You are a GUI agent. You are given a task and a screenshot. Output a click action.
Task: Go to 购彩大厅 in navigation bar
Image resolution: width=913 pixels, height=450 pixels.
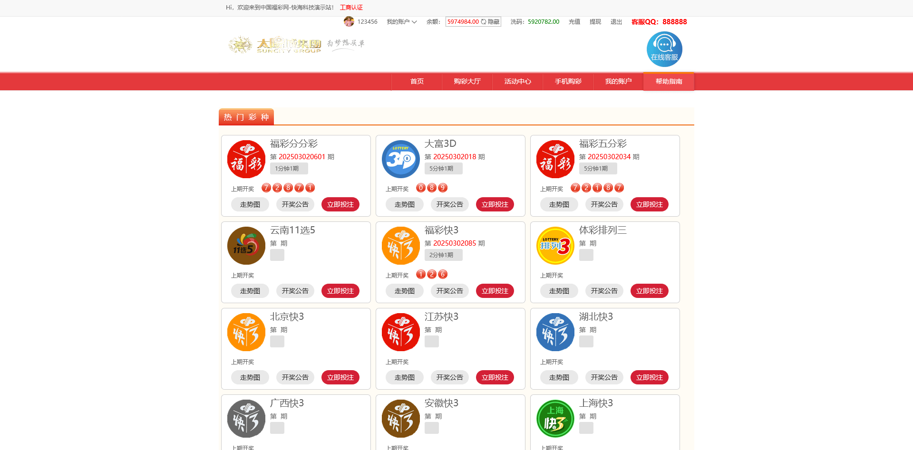click(x=467, y=82)
